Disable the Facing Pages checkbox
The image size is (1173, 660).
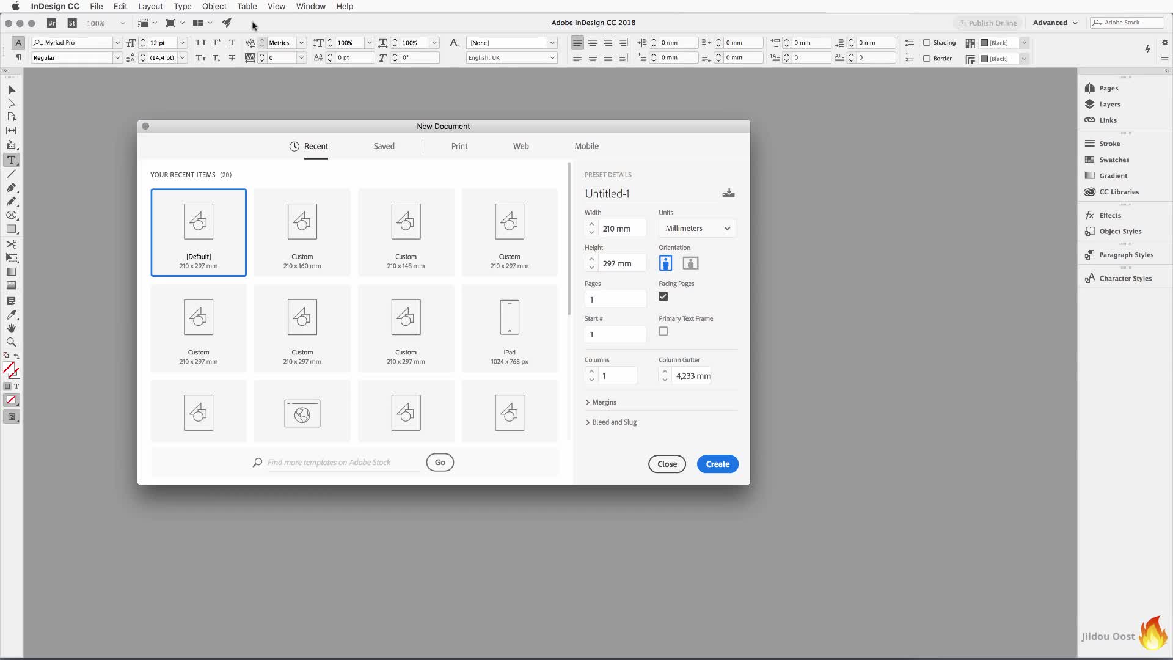pos(663,296)
